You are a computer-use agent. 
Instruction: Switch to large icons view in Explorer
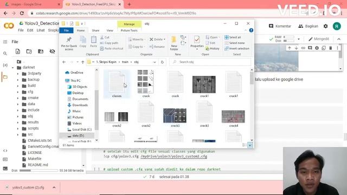[250, 145]
